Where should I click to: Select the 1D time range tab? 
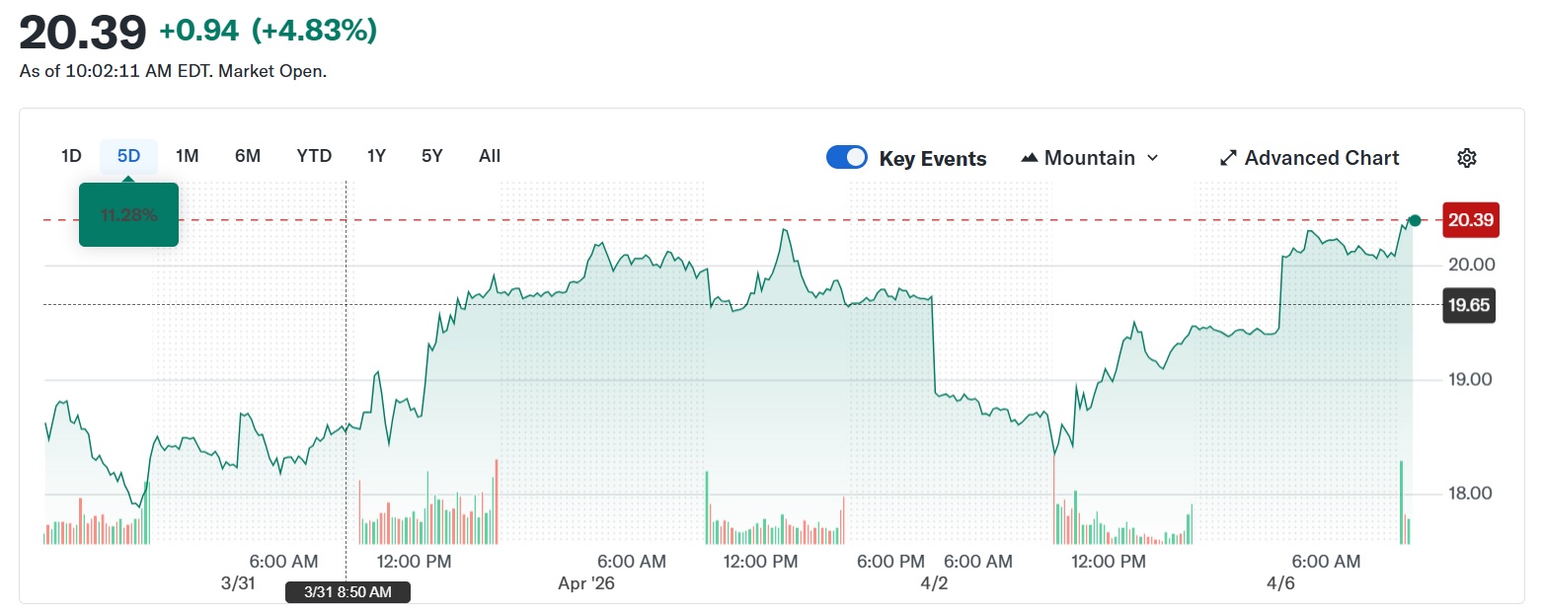[71, 156]
